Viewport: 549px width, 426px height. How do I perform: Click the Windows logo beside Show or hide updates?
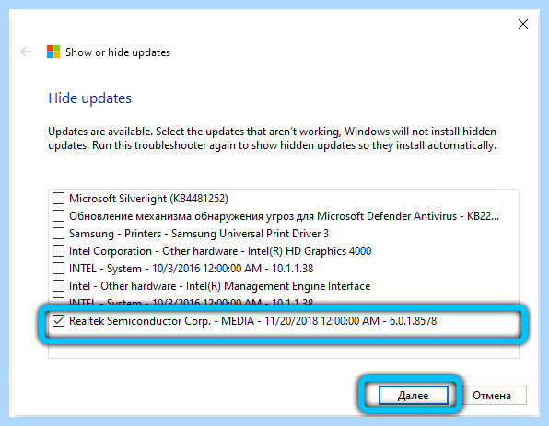click(53, 52)
